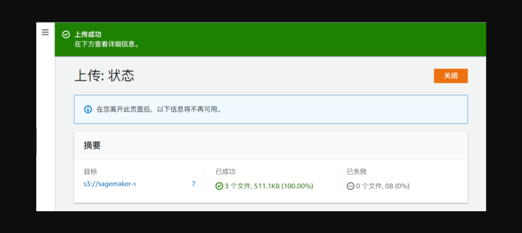Click the blue 7 at end of destination link
522x233 pixels.
tap(193, 184)
